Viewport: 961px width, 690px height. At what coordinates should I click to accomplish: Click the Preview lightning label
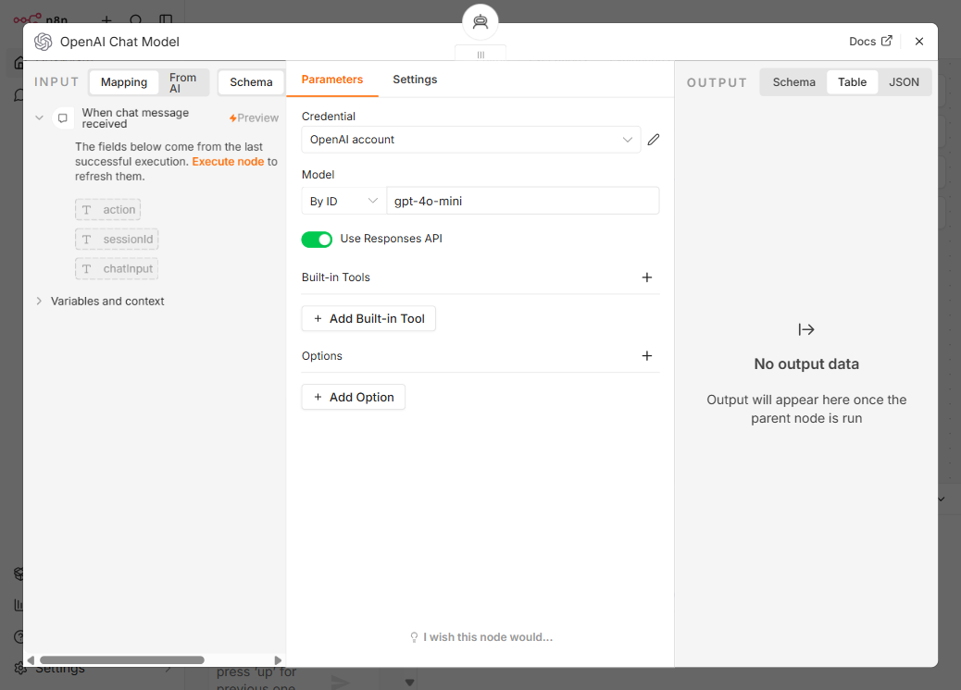(x=254, y=117)
